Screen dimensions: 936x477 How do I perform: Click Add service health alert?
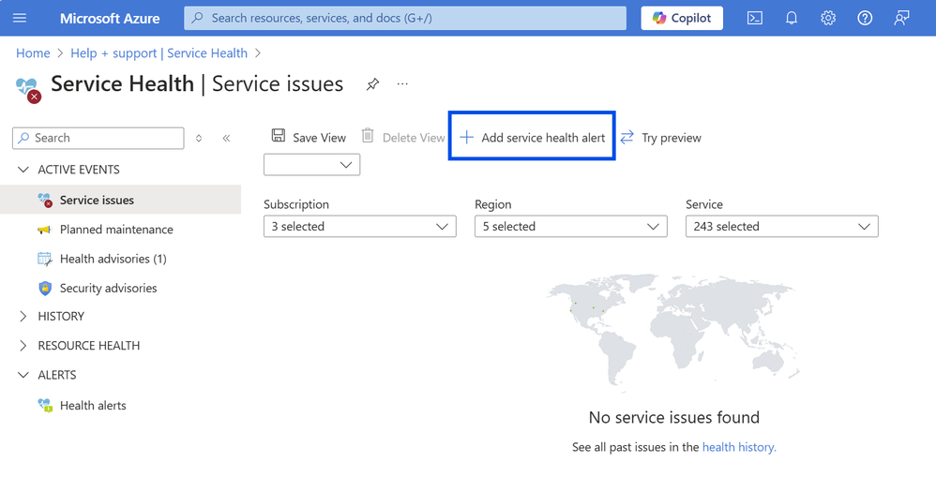pyautogui.click(x=532, y=138)
